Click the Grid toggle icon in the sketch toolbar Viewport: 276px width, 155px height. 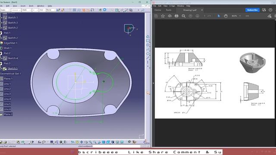pos(74,10)
